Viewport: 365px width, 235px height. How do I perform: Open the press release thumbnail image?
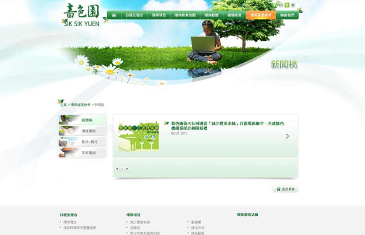pyautogui.click(x=139, y=136)
